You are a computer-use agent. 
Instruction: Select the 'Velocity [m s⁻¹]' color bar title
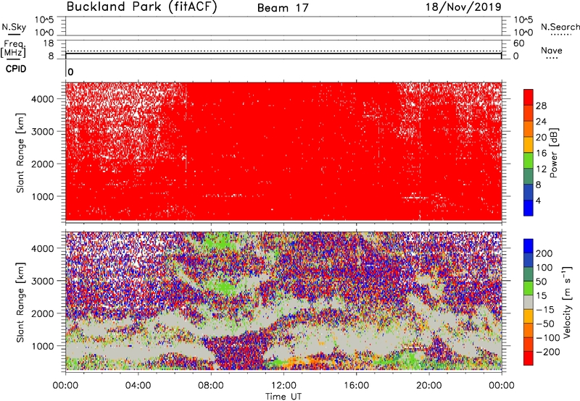point(568,302)
